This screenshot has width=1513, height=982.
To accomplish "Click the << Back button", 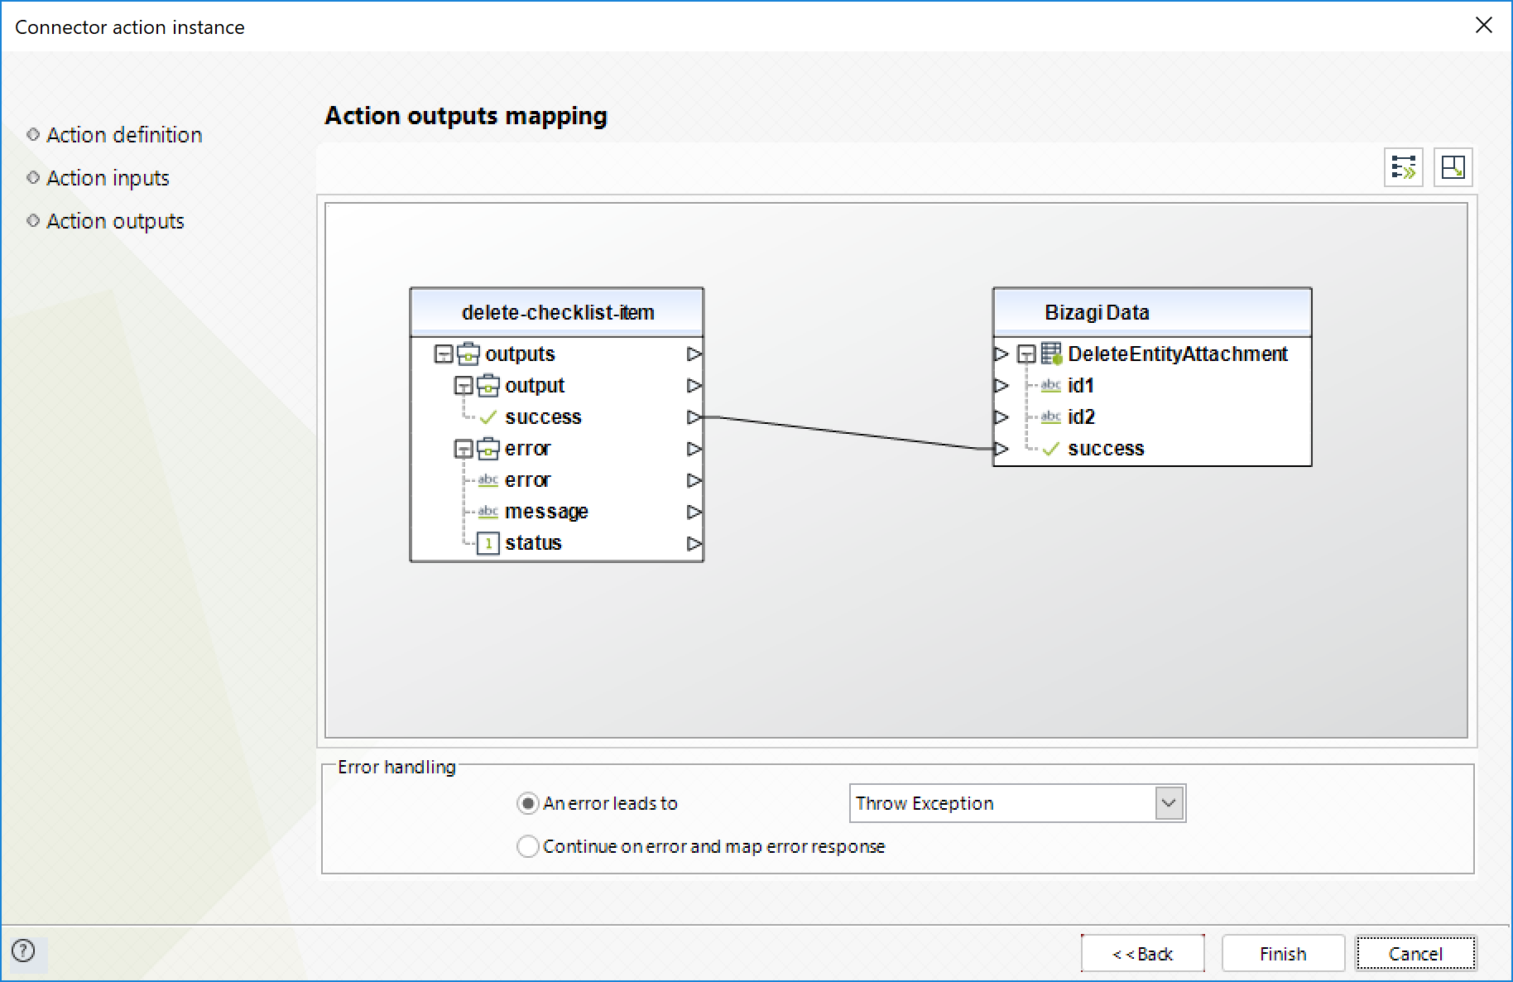I will click(x=1142, y=953).
